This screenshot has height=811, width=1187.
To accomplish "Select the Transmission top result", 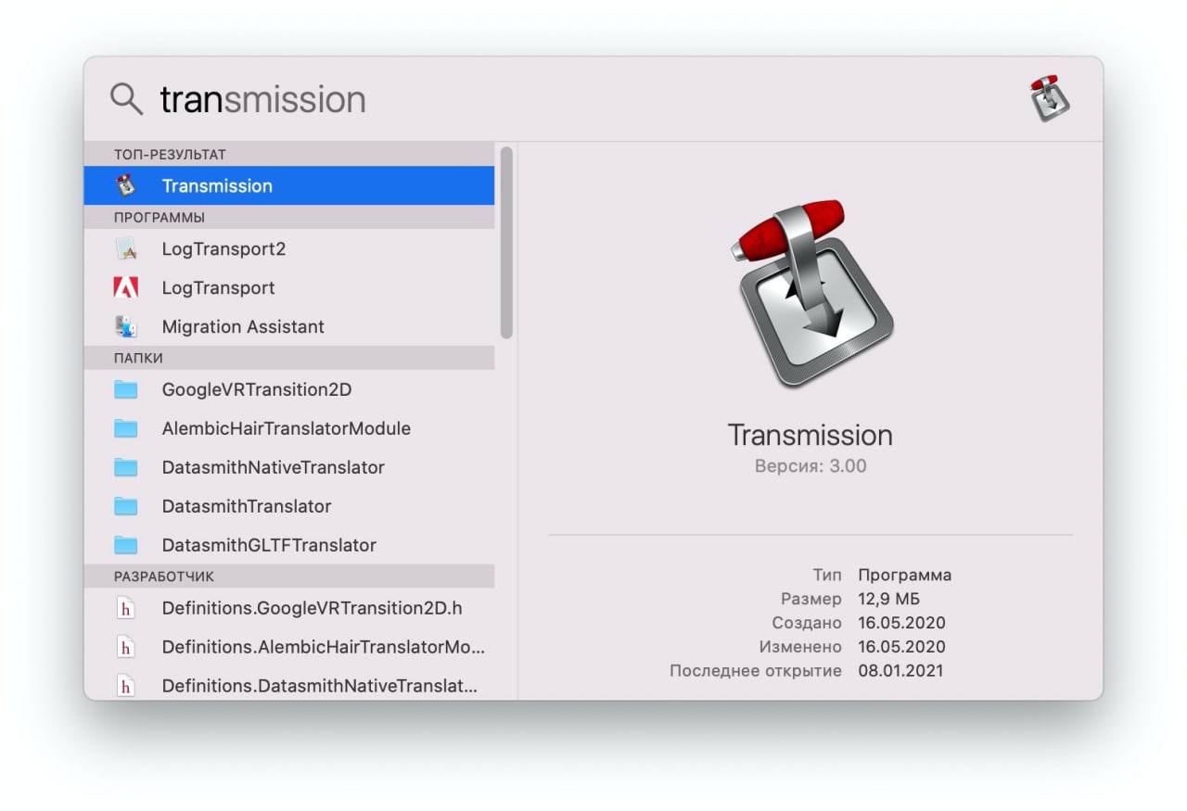I will click(289, 185).
